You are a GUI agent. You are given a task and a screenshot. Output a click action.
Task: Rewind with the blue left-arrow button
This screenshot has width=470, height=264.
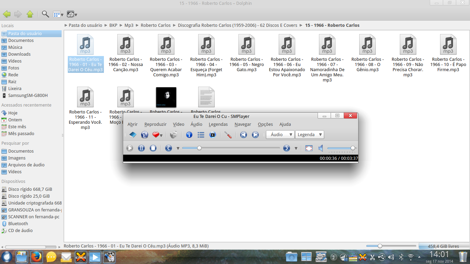click(169, 148)
